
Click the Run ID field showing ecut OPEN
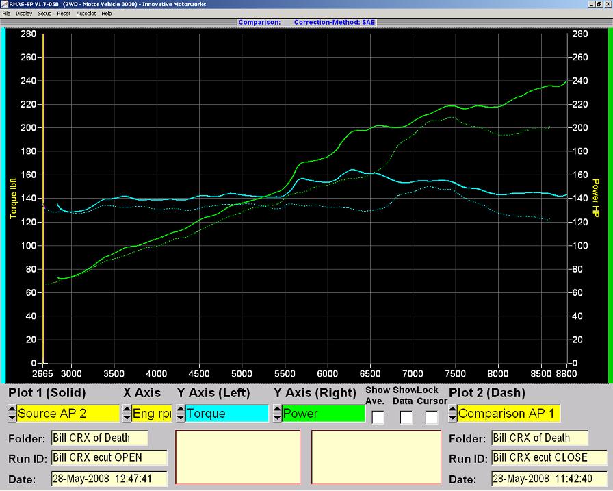(x=109, y=458)
